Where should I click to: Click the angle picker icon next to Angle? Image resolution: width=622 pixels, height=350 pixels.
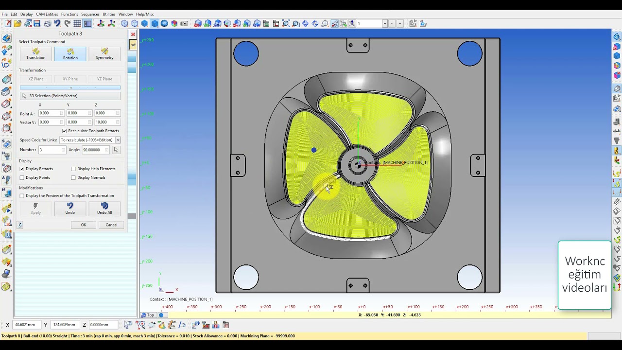116,150
